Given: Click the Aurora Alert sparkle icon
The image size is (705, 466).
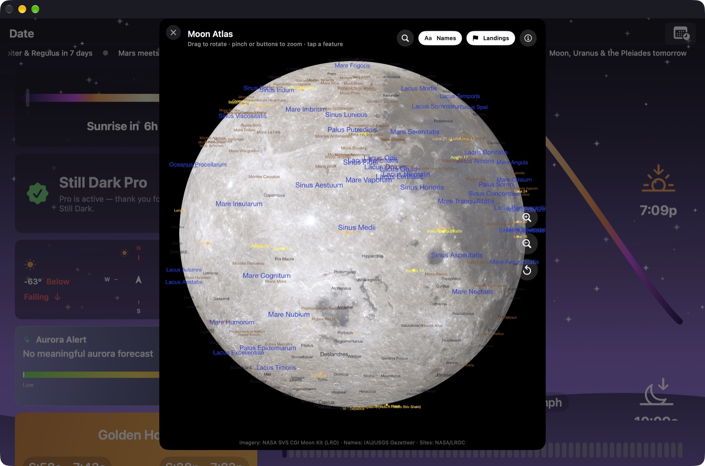Looking at the screenshot, I should (x=27, y=340).
